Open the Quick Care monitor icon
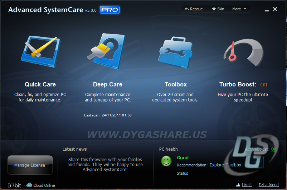The image size is (287, 190). (x=41, y=51)
